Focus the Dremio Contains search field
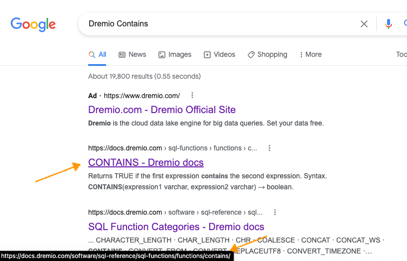 click(221, 24)
